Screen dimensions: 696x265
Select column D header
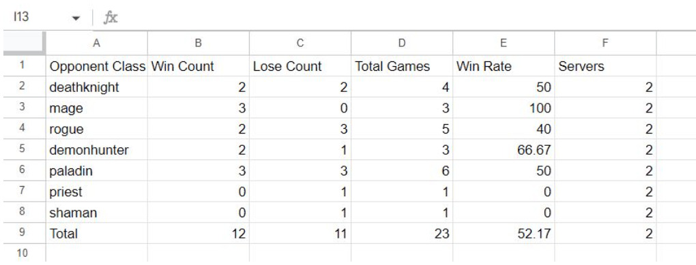point(402,43)
